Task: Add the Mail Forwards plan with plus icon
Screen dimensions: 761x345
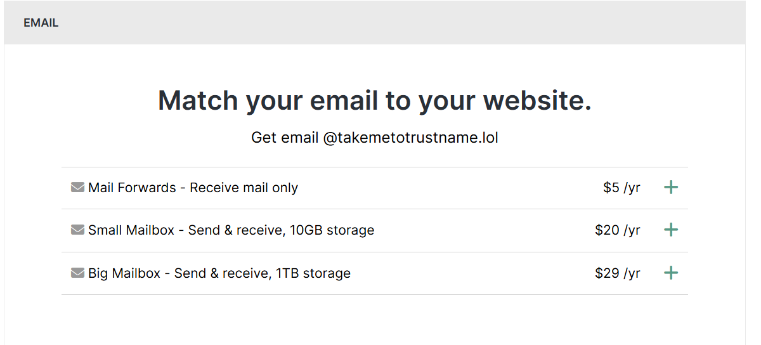Action: 670,188
